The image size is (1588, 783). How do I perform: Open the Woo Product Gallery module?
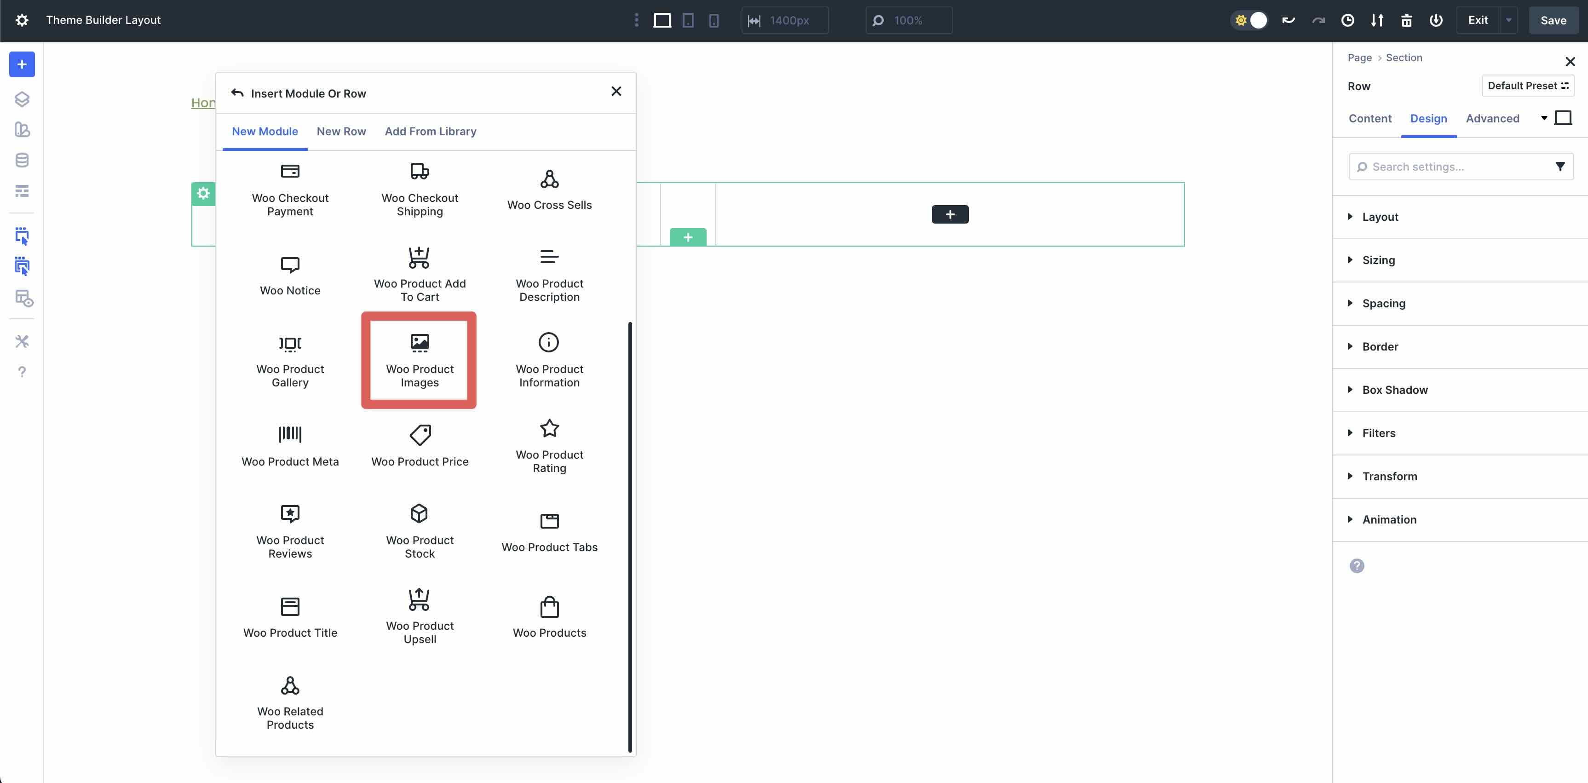point(290,361)
